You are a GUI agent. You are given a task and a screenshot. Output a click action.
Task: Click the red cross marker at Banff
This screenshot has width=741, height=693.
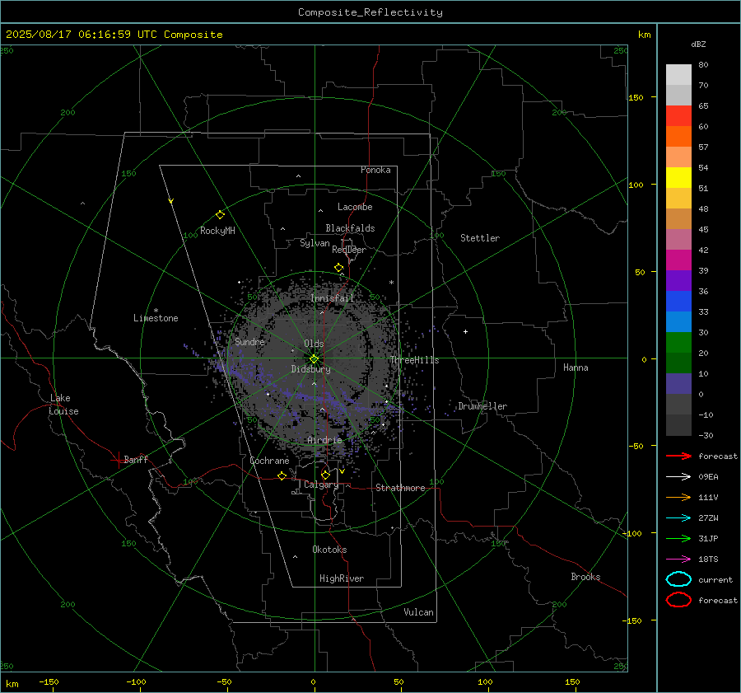118,460
